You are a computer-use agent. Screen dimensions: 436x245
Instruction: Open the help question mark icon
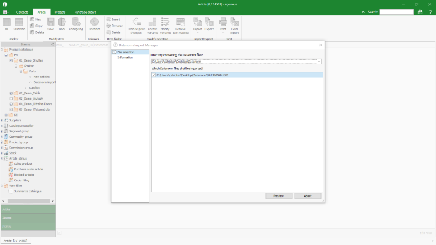click(x=430, y=12)
